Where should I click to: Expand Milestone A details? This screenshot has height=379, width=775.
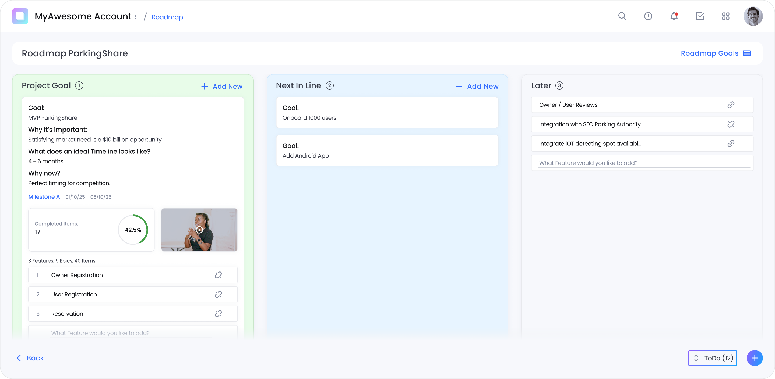click(x=44, y=197)
